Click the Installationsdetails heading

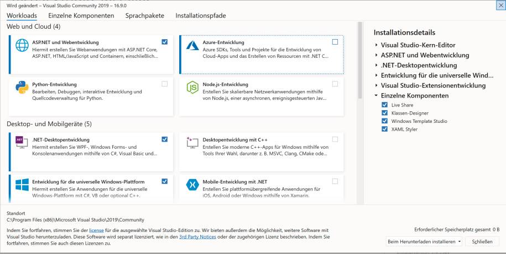click(404, 33)
